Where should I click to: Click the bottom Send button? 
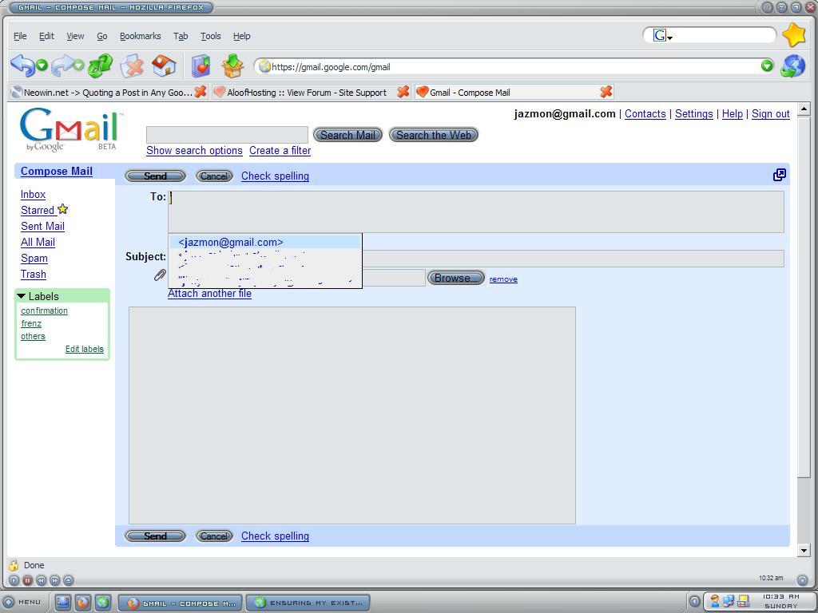(x=156, y=536)
